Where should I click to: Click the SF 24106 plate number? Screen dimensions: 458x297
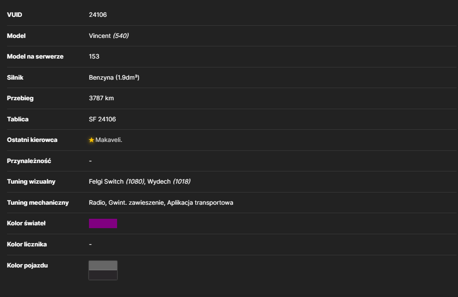coord(102,119)
